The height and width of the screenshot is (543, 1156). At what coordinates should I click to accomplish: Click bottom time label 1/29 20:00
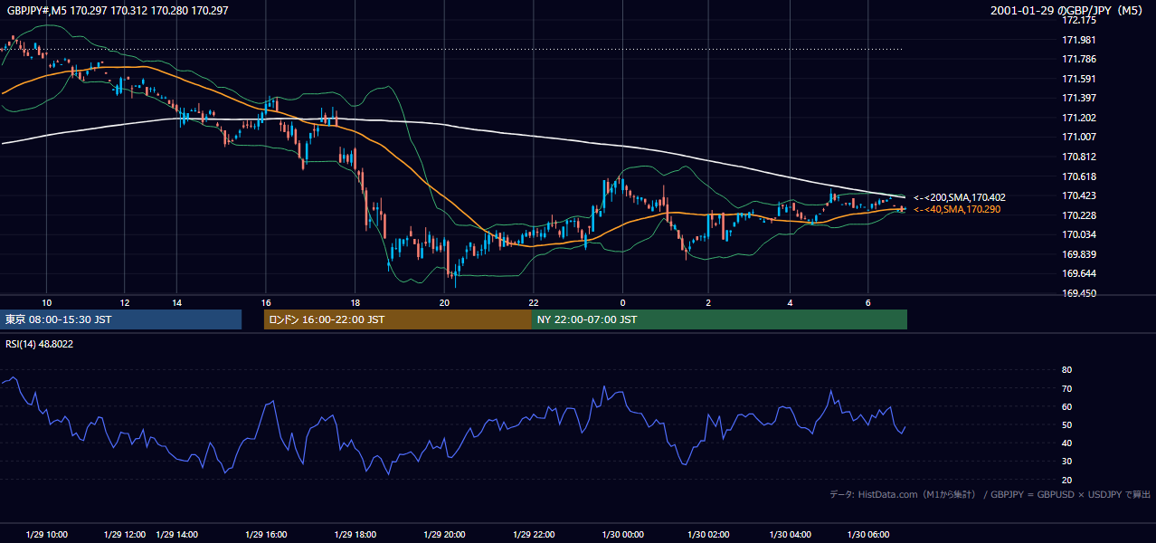click(x=444, y=535)
